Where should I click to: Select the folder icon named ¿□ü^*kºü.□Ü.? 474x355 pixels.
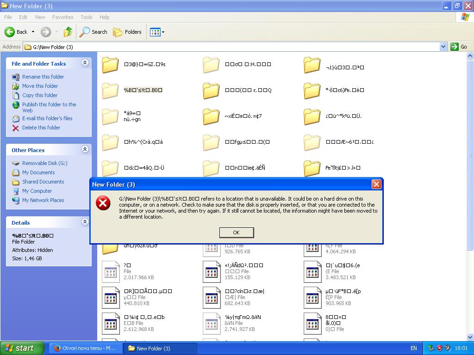(x=312, y=117)
